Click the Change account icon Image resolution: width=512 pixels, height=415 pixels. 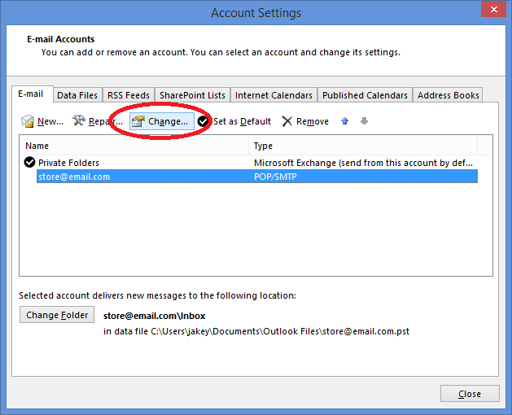(138, 121)
